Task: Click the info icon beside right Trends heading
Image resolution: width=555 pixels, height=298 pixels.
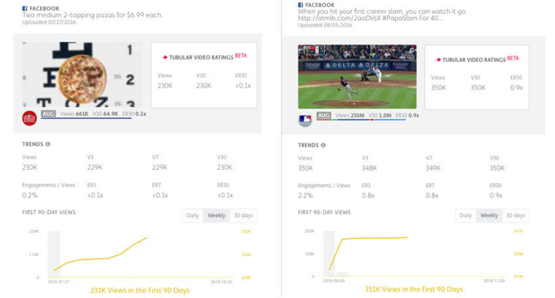Action: click(323, 145)
